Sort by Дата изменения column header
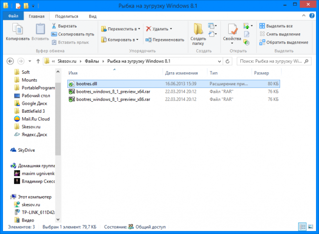The width and height of the screenshot is (319, 234). click(x=185, y=73)
